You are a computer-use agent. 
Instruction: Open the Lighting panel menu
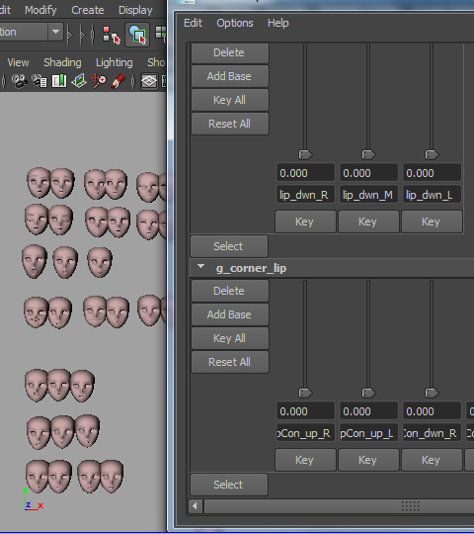tap(115, 62)
